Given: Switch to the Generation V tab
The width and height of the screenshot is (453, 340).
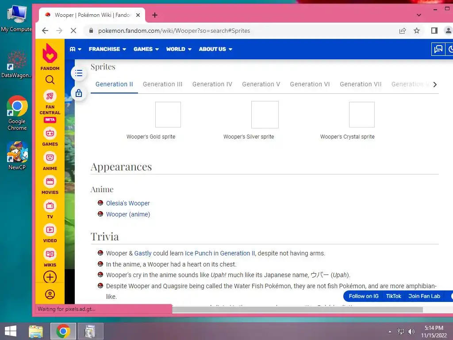Looking at the screenshot, I should (x=261, y=85).
